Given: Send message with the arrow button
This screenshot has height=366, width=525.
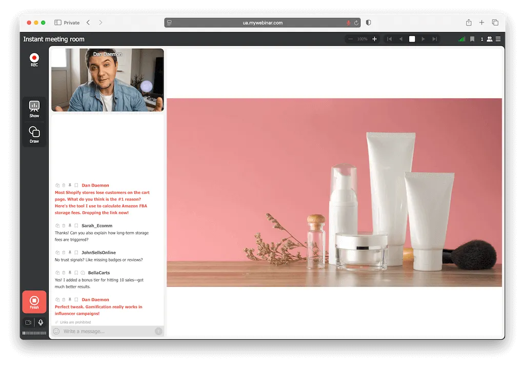Looking at the screenshot, I should (x=159, y=331).
